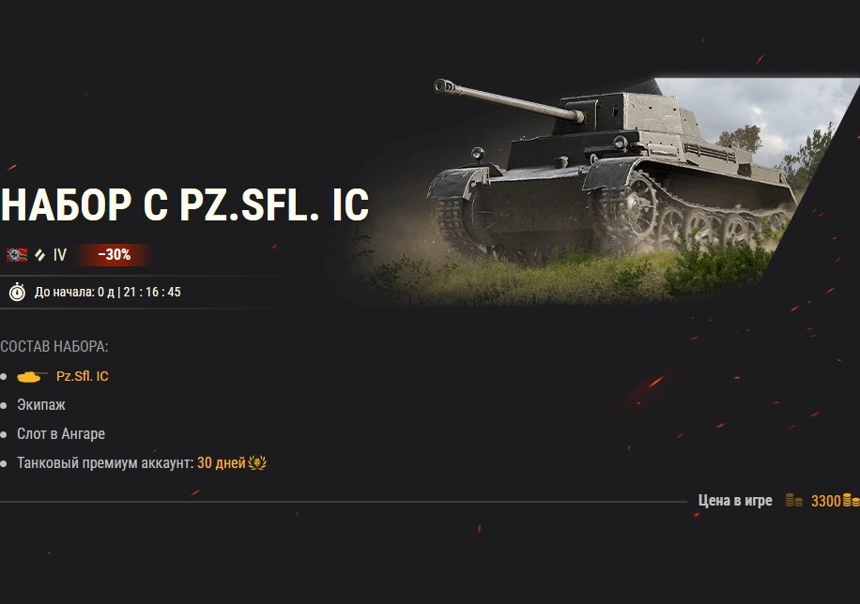The image size is (860, 604).
Task: Click the СОСТАВ НАБОРА heading
Action: [x=54, y=347]
